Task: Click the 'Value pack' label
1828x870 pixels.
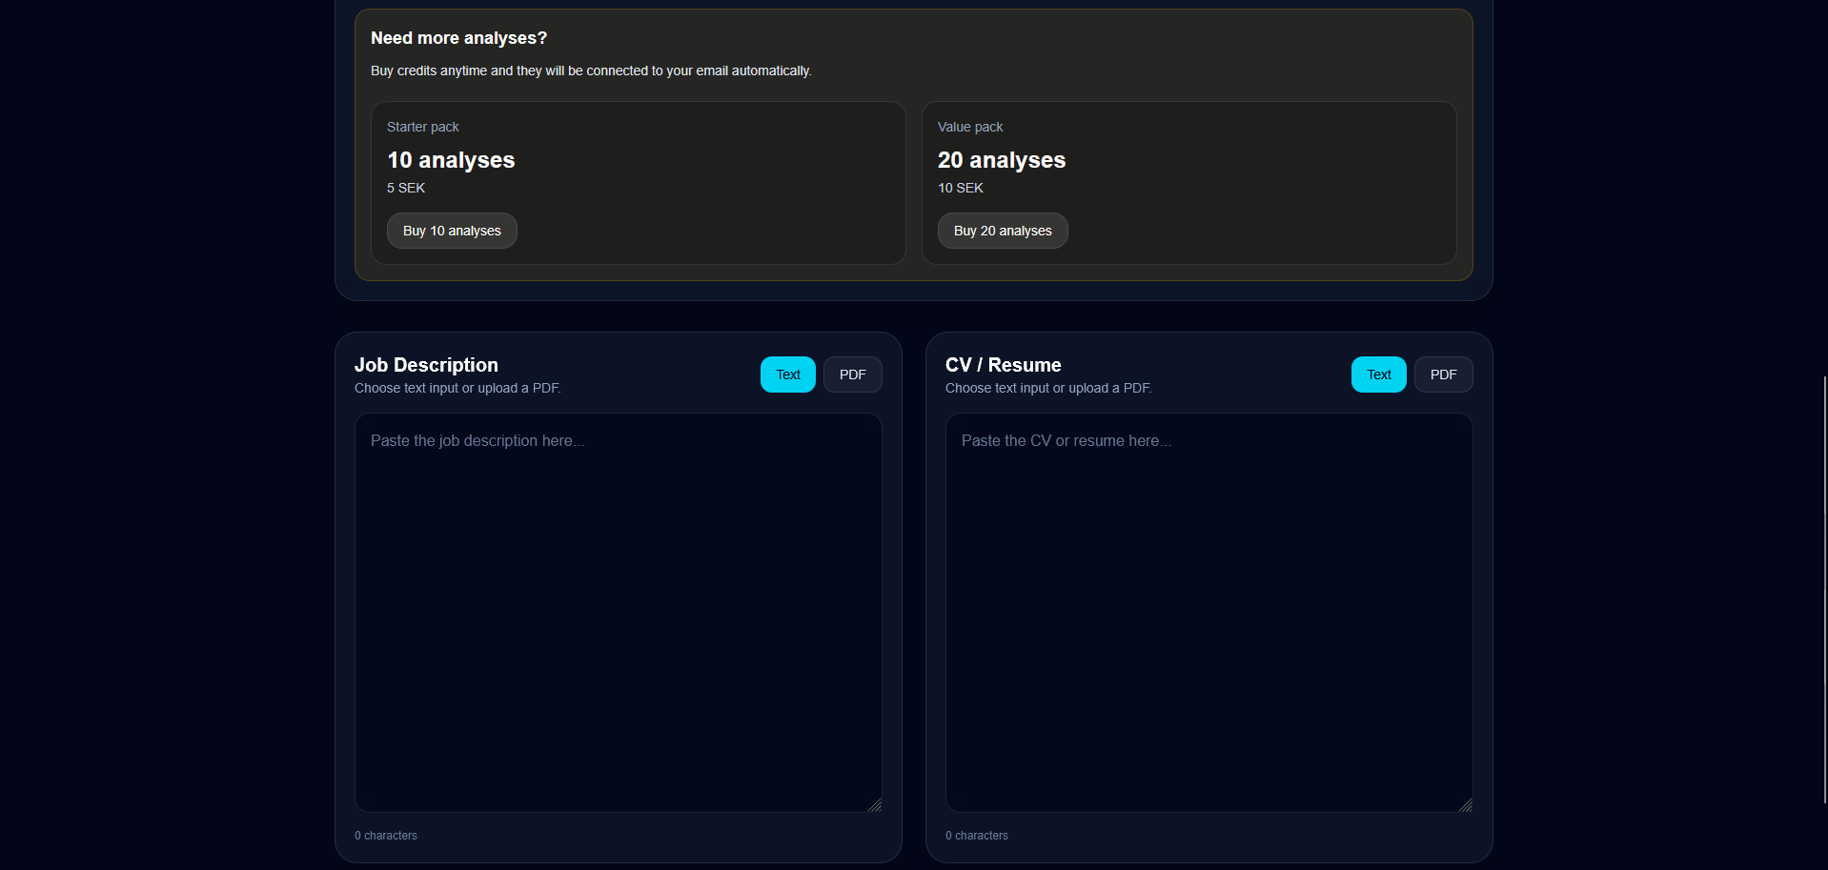Action: click(x=970, y=127)
